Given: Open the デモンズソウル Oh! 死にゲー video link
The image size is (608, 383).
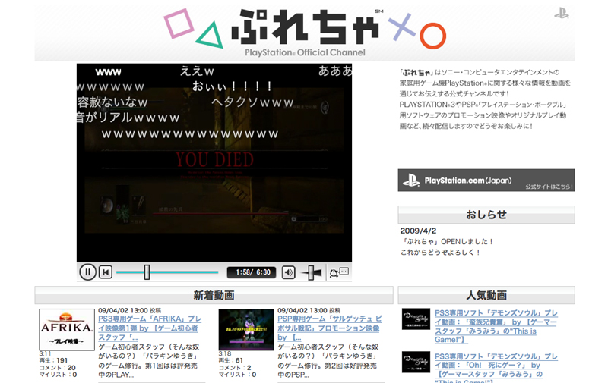Looking at the screenshot, I should click(496, 367).
